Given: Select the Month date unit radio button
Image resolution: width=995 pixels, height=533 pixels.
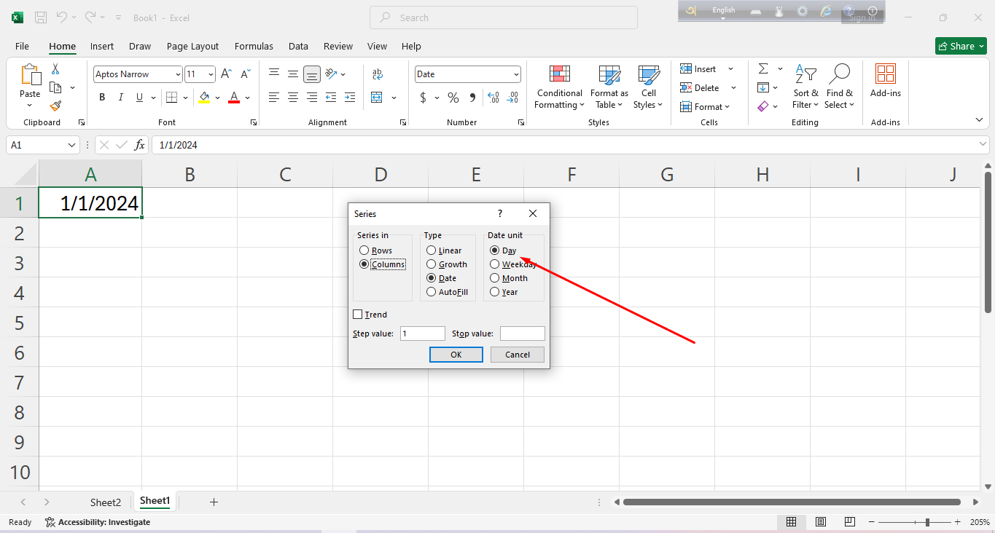Looking at the screenshot, I should (x=495, y=278).
